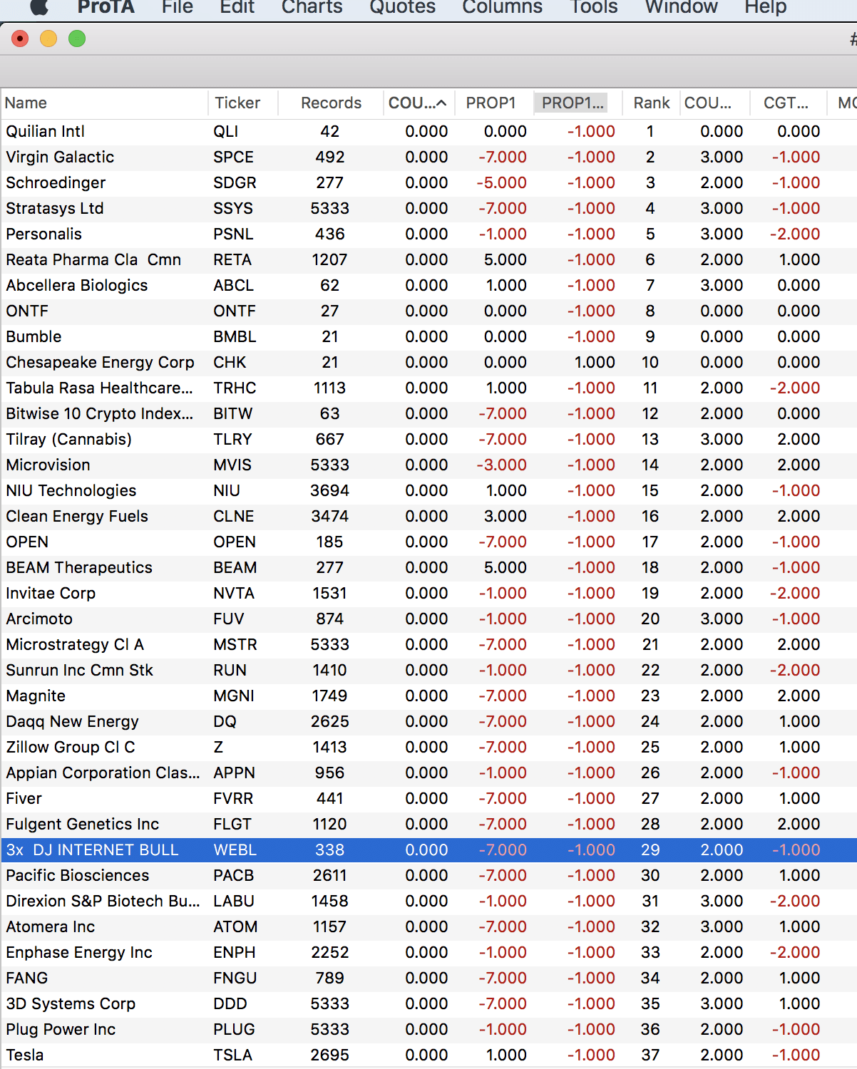Select the Bitwise 10 Crypto Index row
The width and height of the screenshot is (857, 1069).
pyautogui.click(x=428, y=414)
